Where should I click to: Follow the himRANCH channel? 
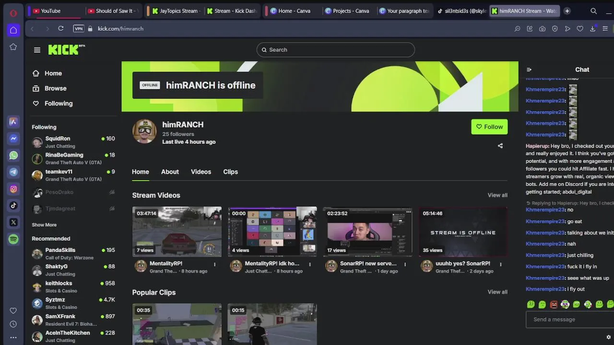point(489,127)
